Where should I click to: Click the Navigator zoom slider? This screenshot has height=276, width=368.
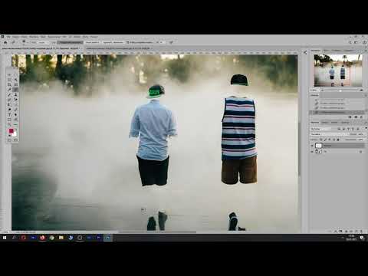(341, 90)
